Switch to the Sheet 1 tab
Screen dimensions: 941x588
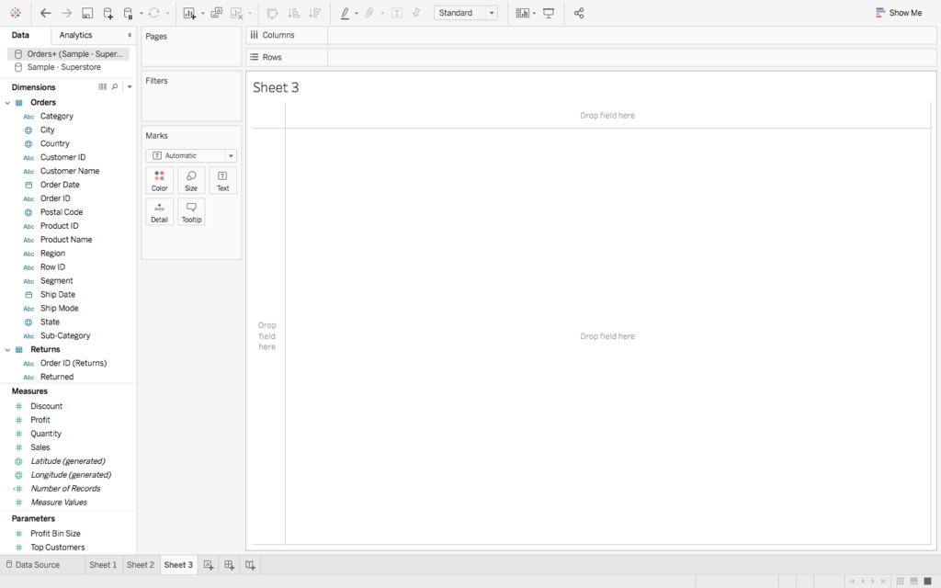click(103, 565)
